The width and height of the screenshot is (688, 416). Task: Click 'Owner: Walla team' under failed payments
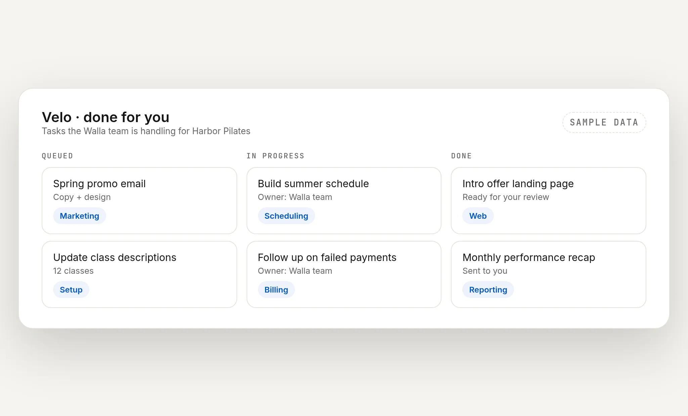point(295,271)
